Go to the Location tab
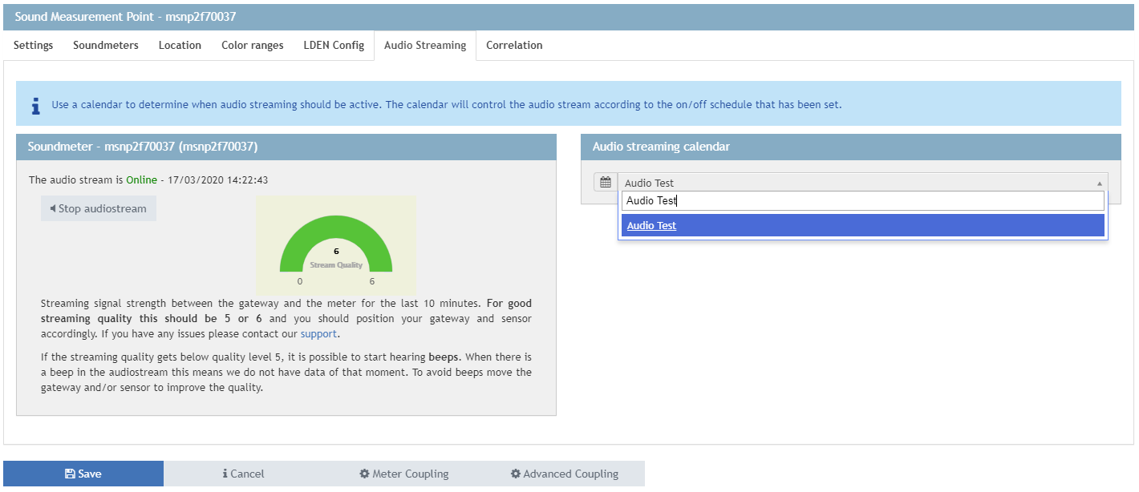The height and width of the screenshot is (492, 1139). click(x=180, y=46)
